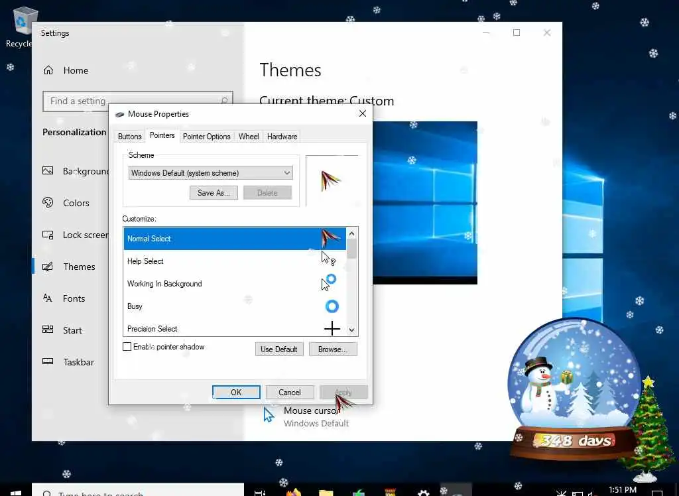
Task: Open Lock screen settings icon
Action: (48, 235)
